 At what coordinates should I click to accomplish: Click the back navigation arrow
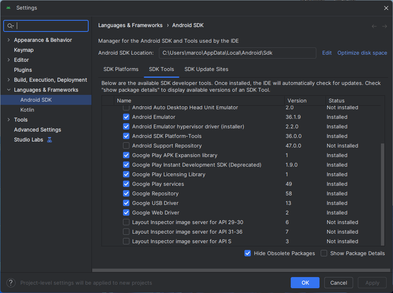(x=374, y=26)
